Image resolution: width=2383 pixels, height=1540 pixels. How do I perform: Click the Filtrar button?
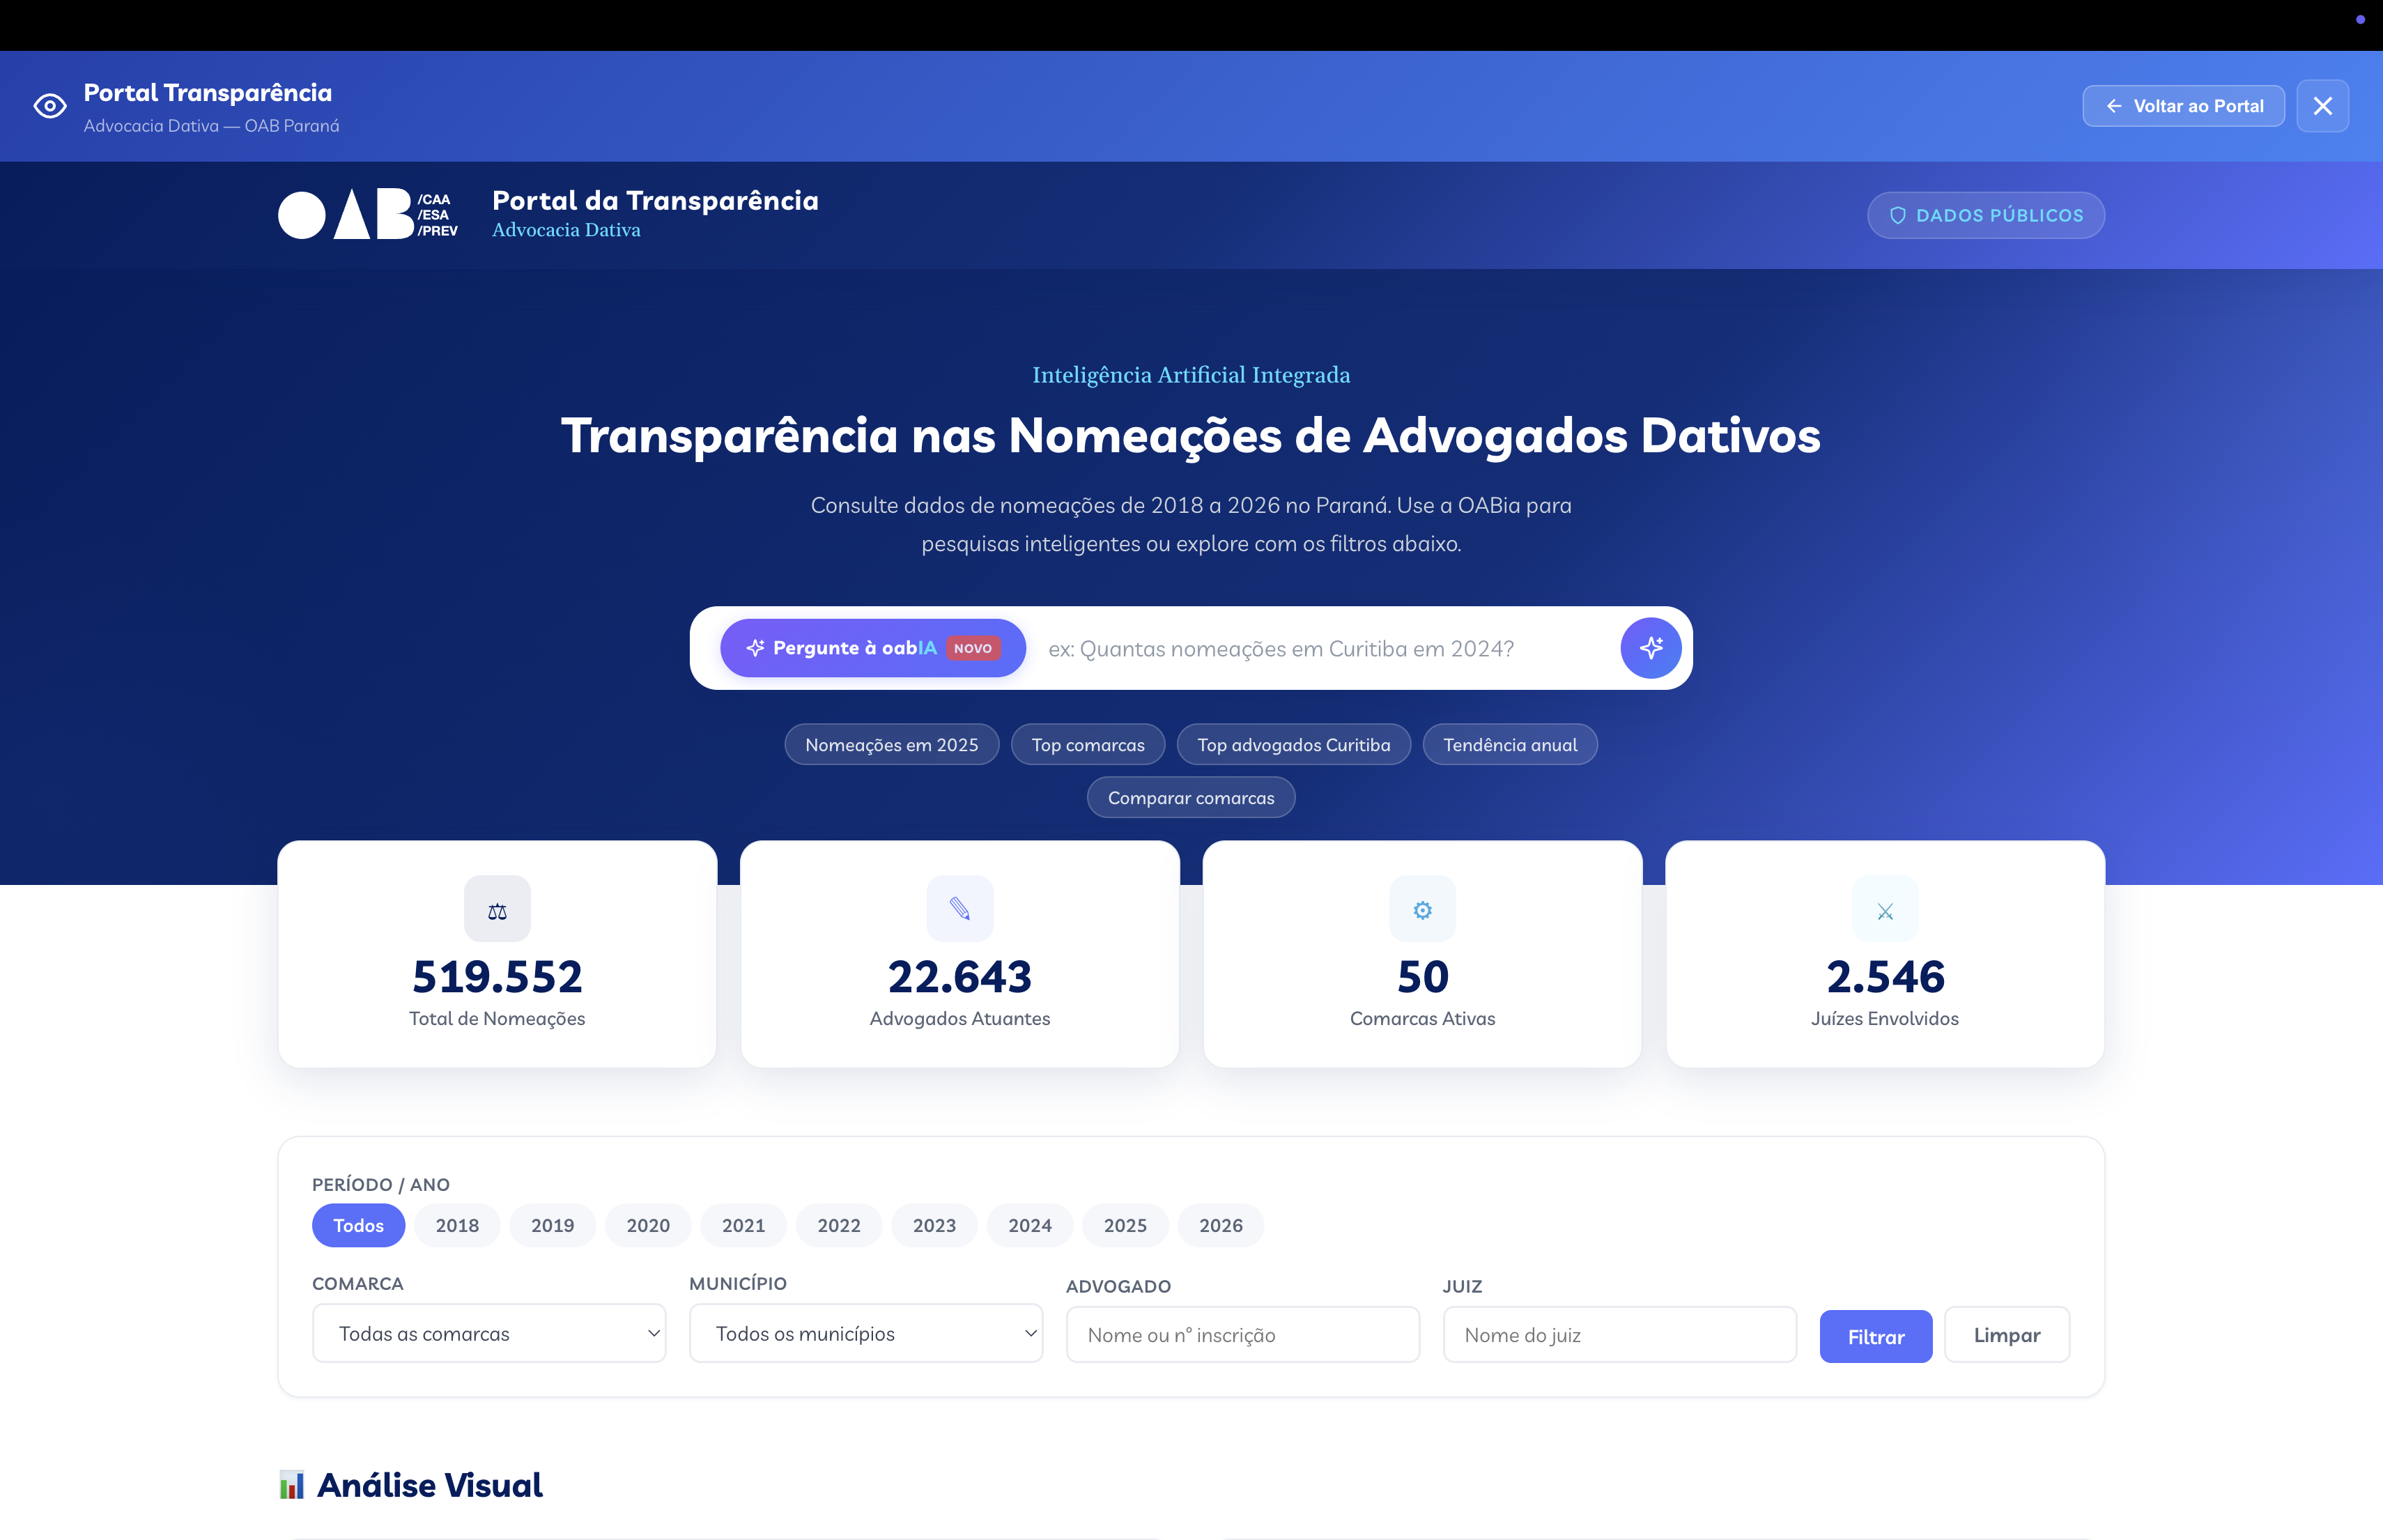coord(1875,1336)
